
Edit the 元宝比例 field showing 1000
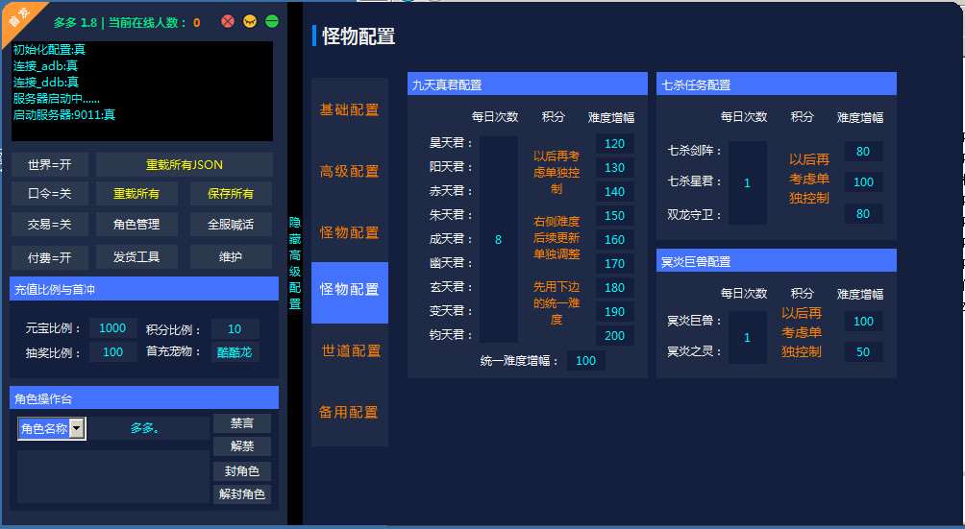coord(112,328)
